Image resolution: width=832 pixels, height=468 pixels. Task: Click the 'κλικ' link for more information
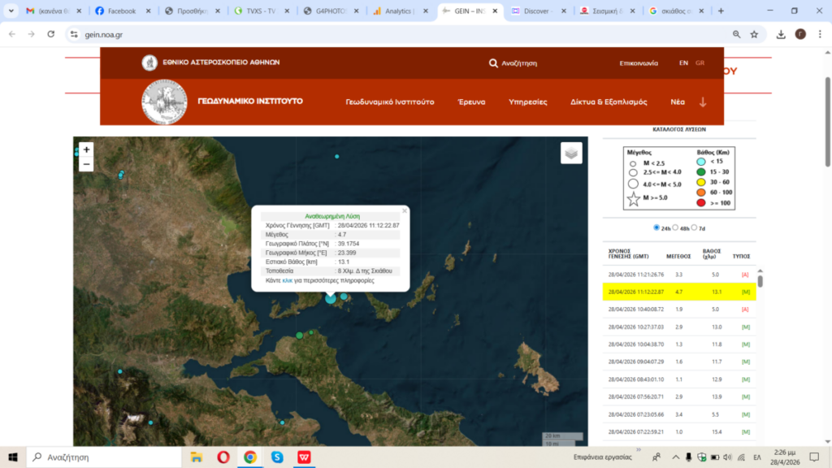pyautogui.click(x=287, y=280)
